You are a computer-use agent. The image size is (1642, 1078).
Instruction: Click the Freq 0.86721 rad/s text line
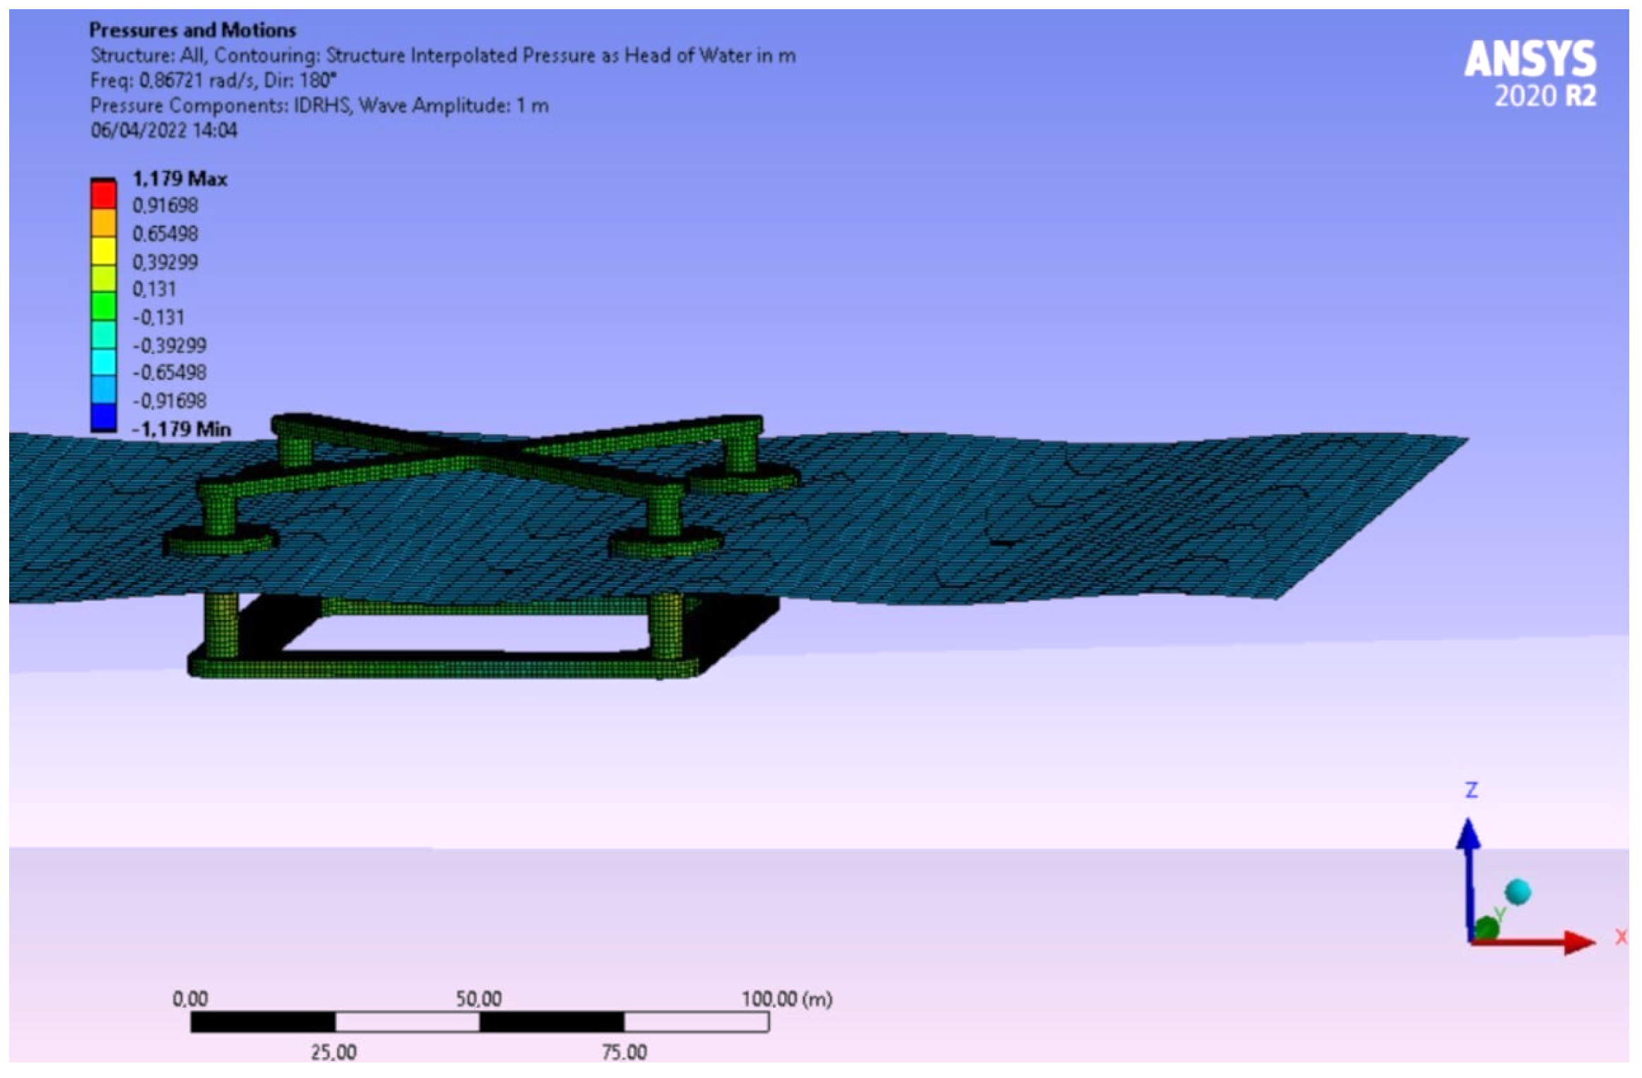(x=213, y=81)
